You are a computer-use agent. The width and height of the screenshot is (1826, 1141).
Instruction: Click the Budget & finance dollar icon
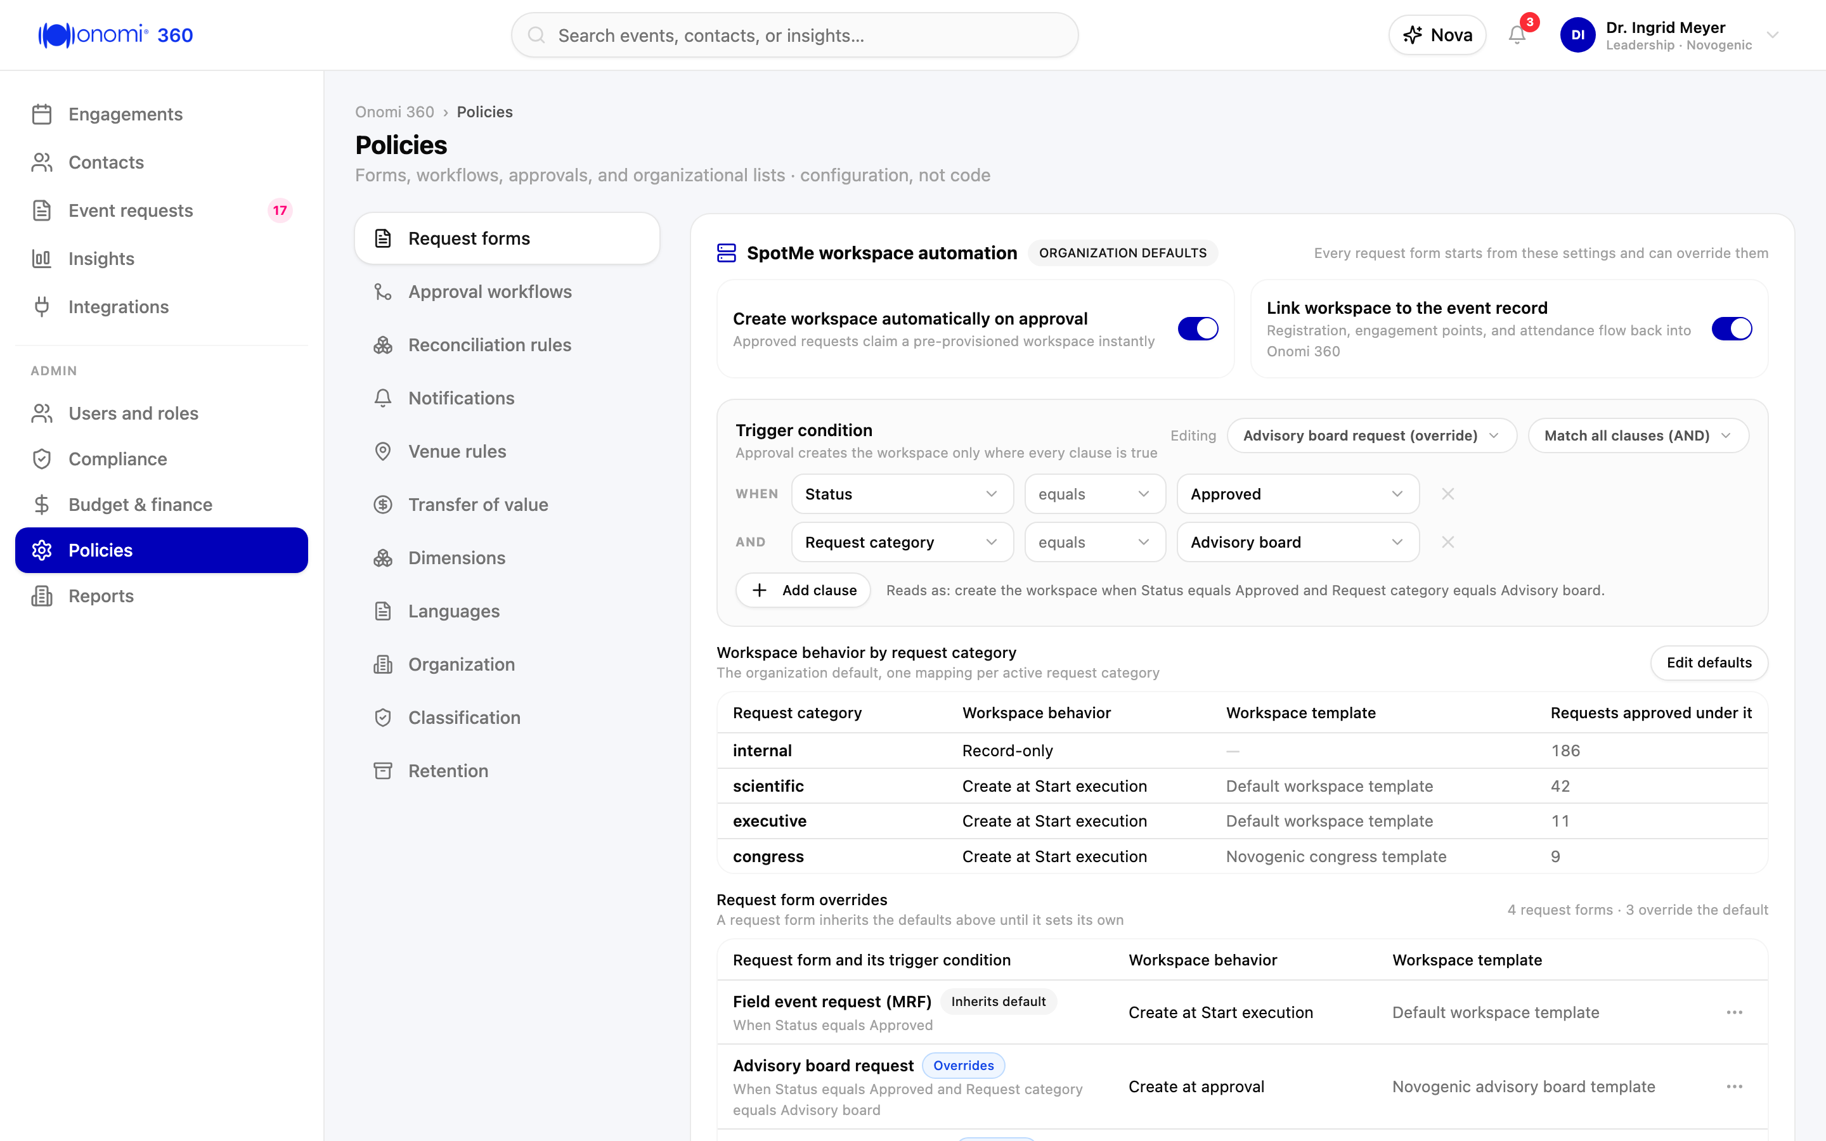(41, 505)
